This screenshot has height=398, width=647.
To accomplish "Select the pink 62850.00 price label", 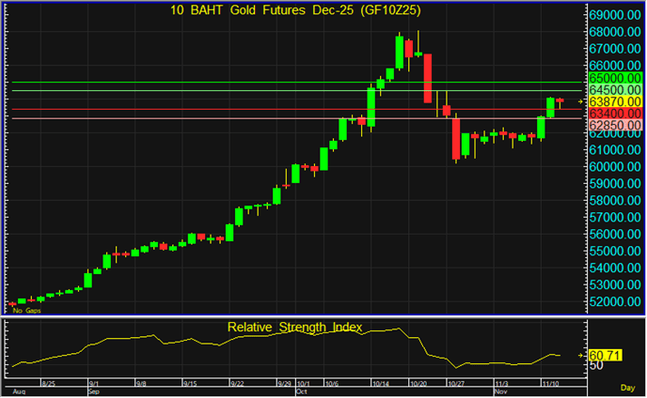I will (615, 125).
